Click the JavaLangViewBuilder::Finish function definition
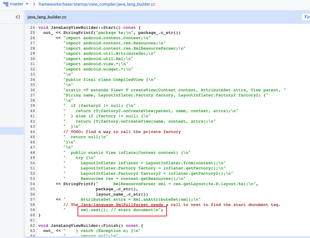310x238 pixels. [x=83, y=225]
